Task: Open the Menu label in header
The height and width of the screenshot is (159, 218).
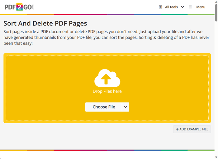Action: tap(201, 7)
